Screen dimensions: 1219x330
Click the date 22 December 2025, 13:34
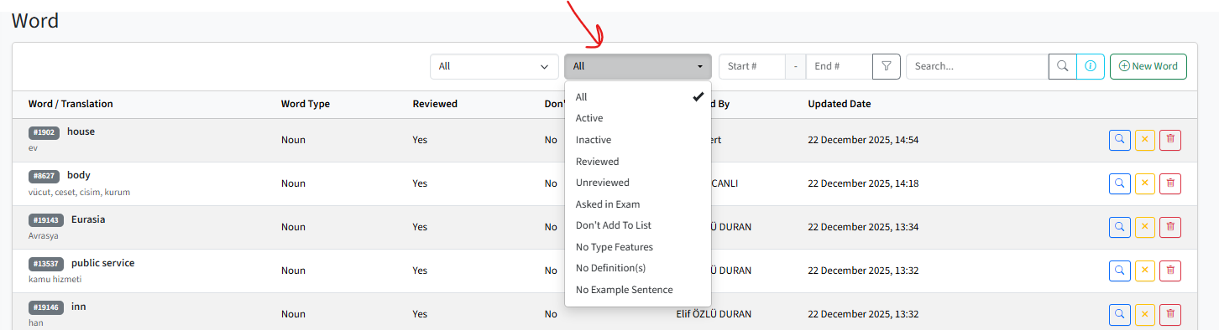863,227
